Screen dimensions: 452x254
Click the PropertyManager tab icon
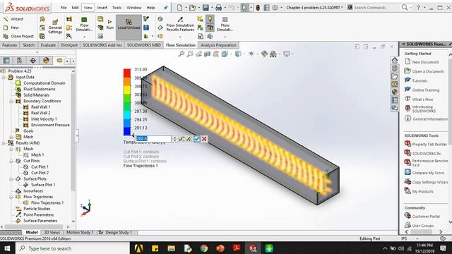coord(20,61)
